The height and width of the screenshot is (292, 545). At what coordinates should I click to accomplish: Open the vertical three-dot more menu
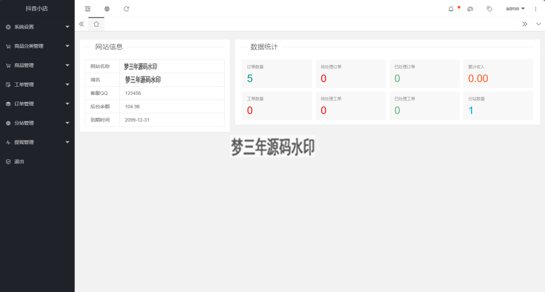(x=535, y=9)
